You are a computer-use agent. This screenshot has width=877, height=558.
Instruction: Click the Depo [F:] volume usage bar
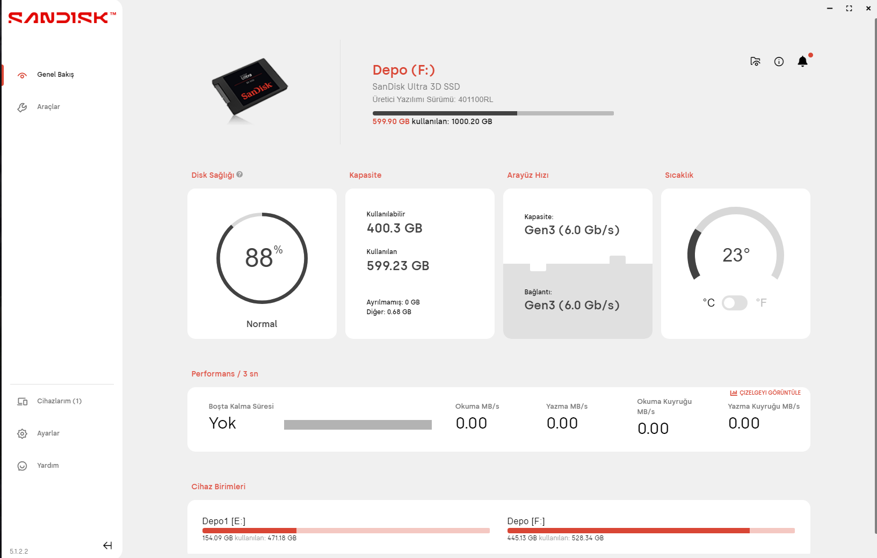[651, 531]
